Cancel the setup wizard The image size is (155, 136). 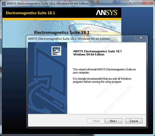click(134, 121)
